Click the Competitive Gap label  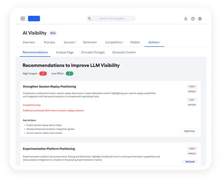pos(32,105)
